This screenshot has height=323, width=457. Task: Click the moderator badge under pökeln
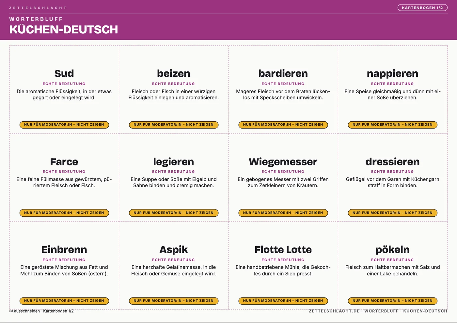[x=393, y=301]
